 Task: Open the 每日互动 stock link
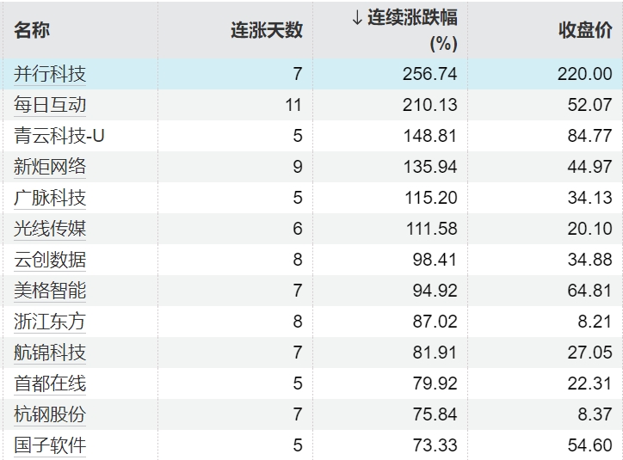[x=50, y=106]
